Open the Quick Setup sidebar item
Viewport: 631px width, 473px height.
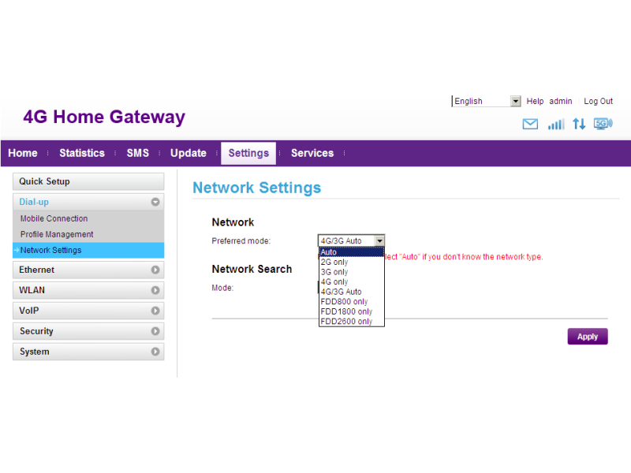(x=45, y=181)
